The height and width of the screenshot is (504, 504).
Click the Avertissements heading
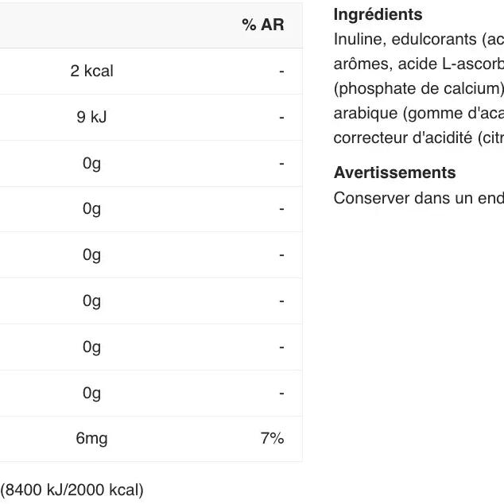(394, 173)
